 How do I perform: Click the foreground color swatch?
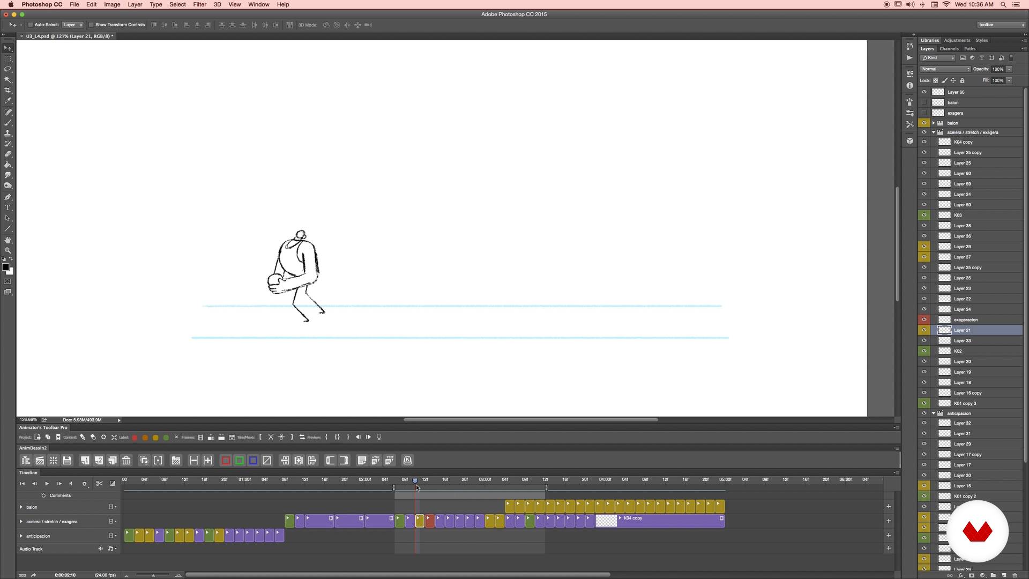coord(5,267)
